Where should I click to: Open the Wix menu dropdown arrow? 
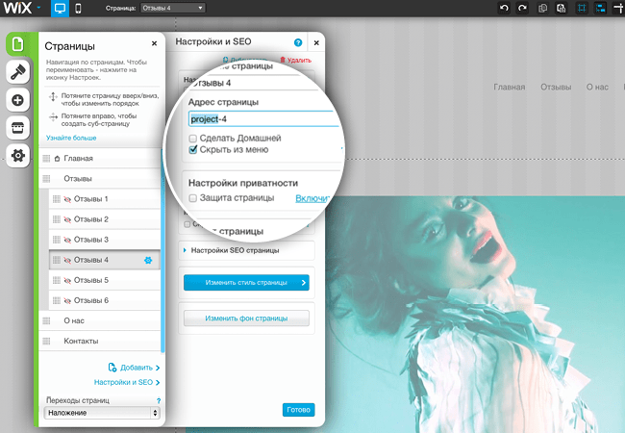point(38,8)
